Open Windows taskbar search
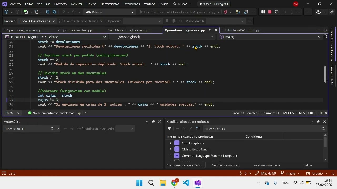The height and width of the screenshot is (189, 337). [151, 183]
